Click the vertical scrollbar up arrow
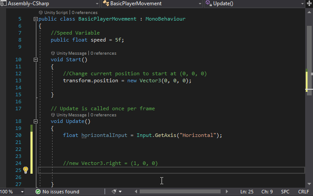Image resolution: width=313 pixels, height=196 pixels. (309, 12)
